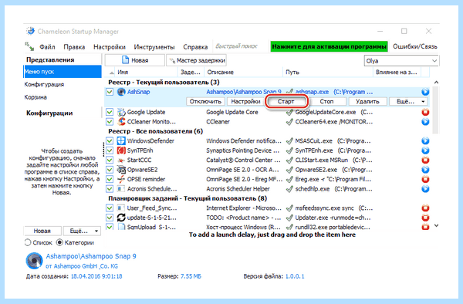463x304 pixels.
Task: Click the AshSnap program icon
Action: [x=121, y=92]
